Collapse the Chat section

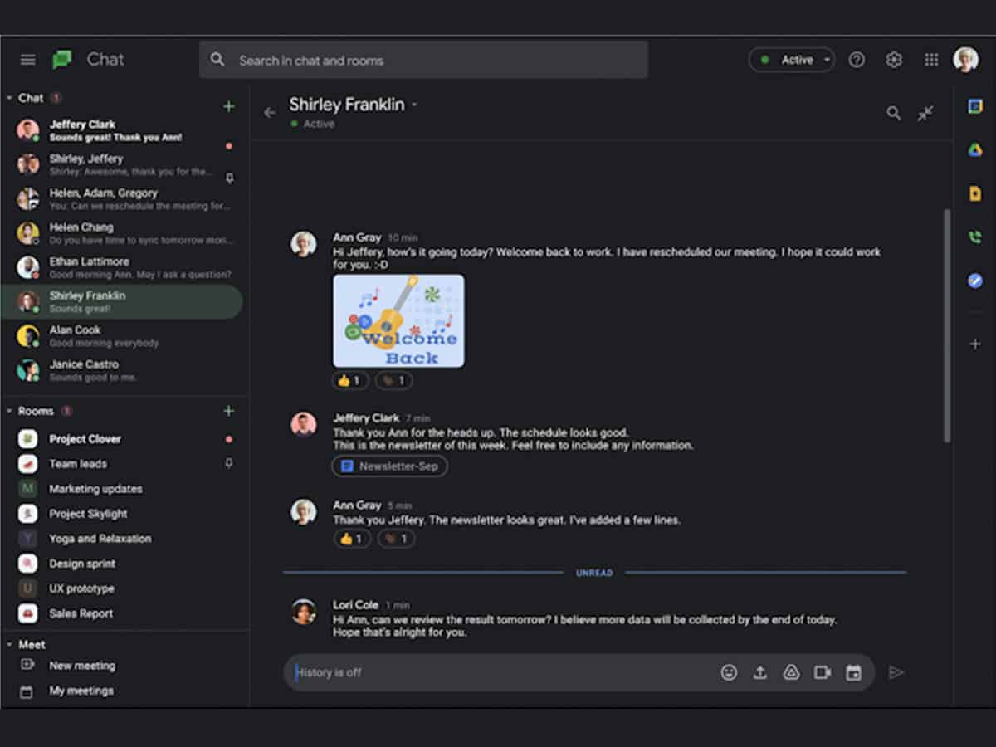click(x=10, y=98)
